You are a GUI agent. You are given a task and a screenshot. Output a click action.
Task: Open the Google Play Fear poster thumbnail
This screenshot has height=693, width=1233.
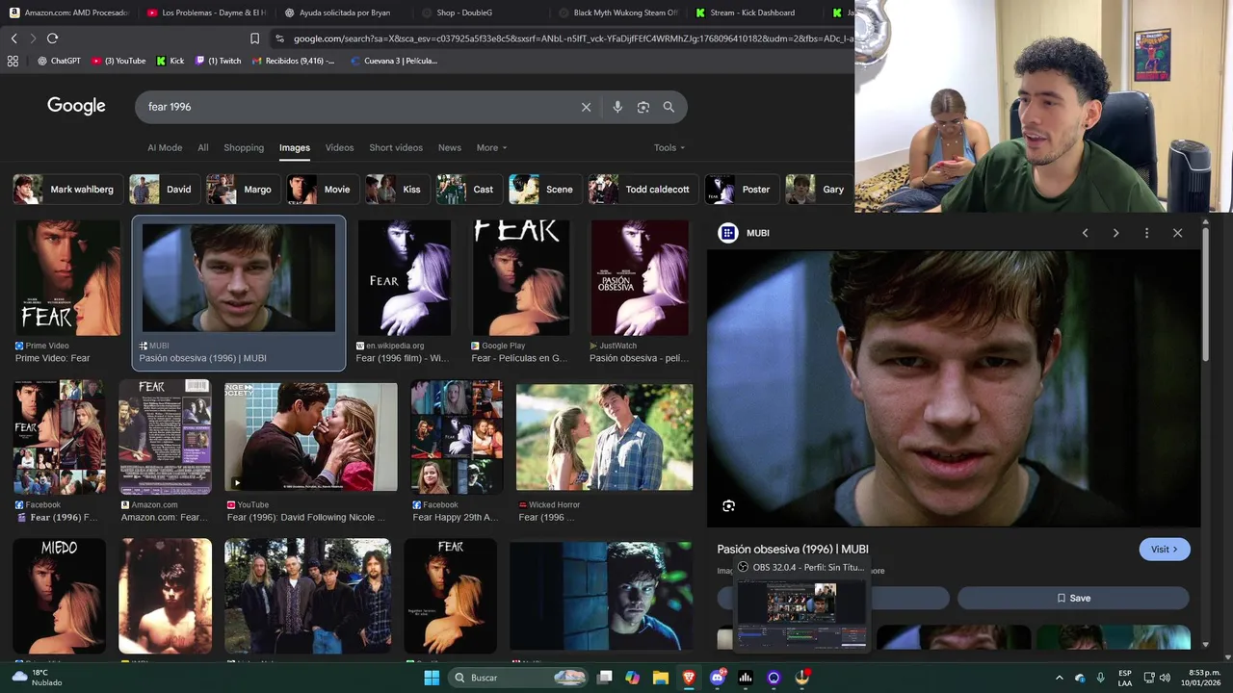(520, 278)
